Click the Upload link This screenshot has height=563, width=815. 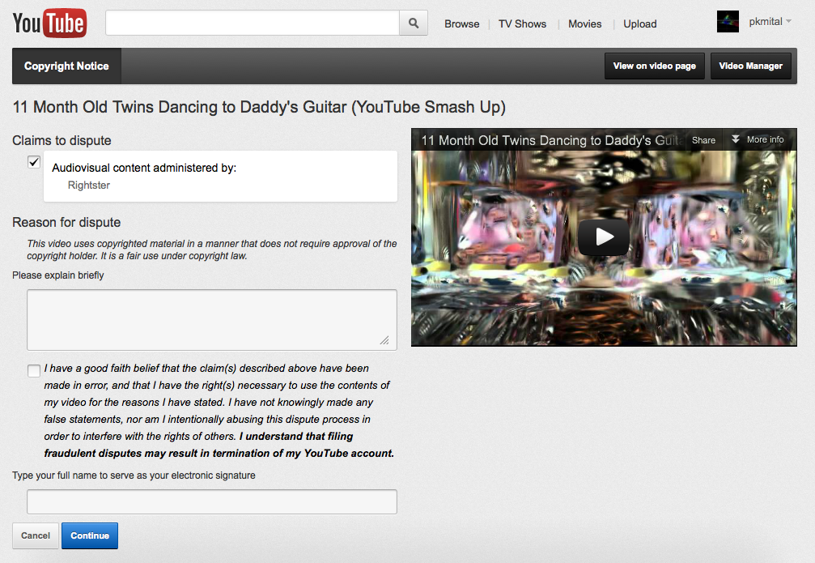639,23
